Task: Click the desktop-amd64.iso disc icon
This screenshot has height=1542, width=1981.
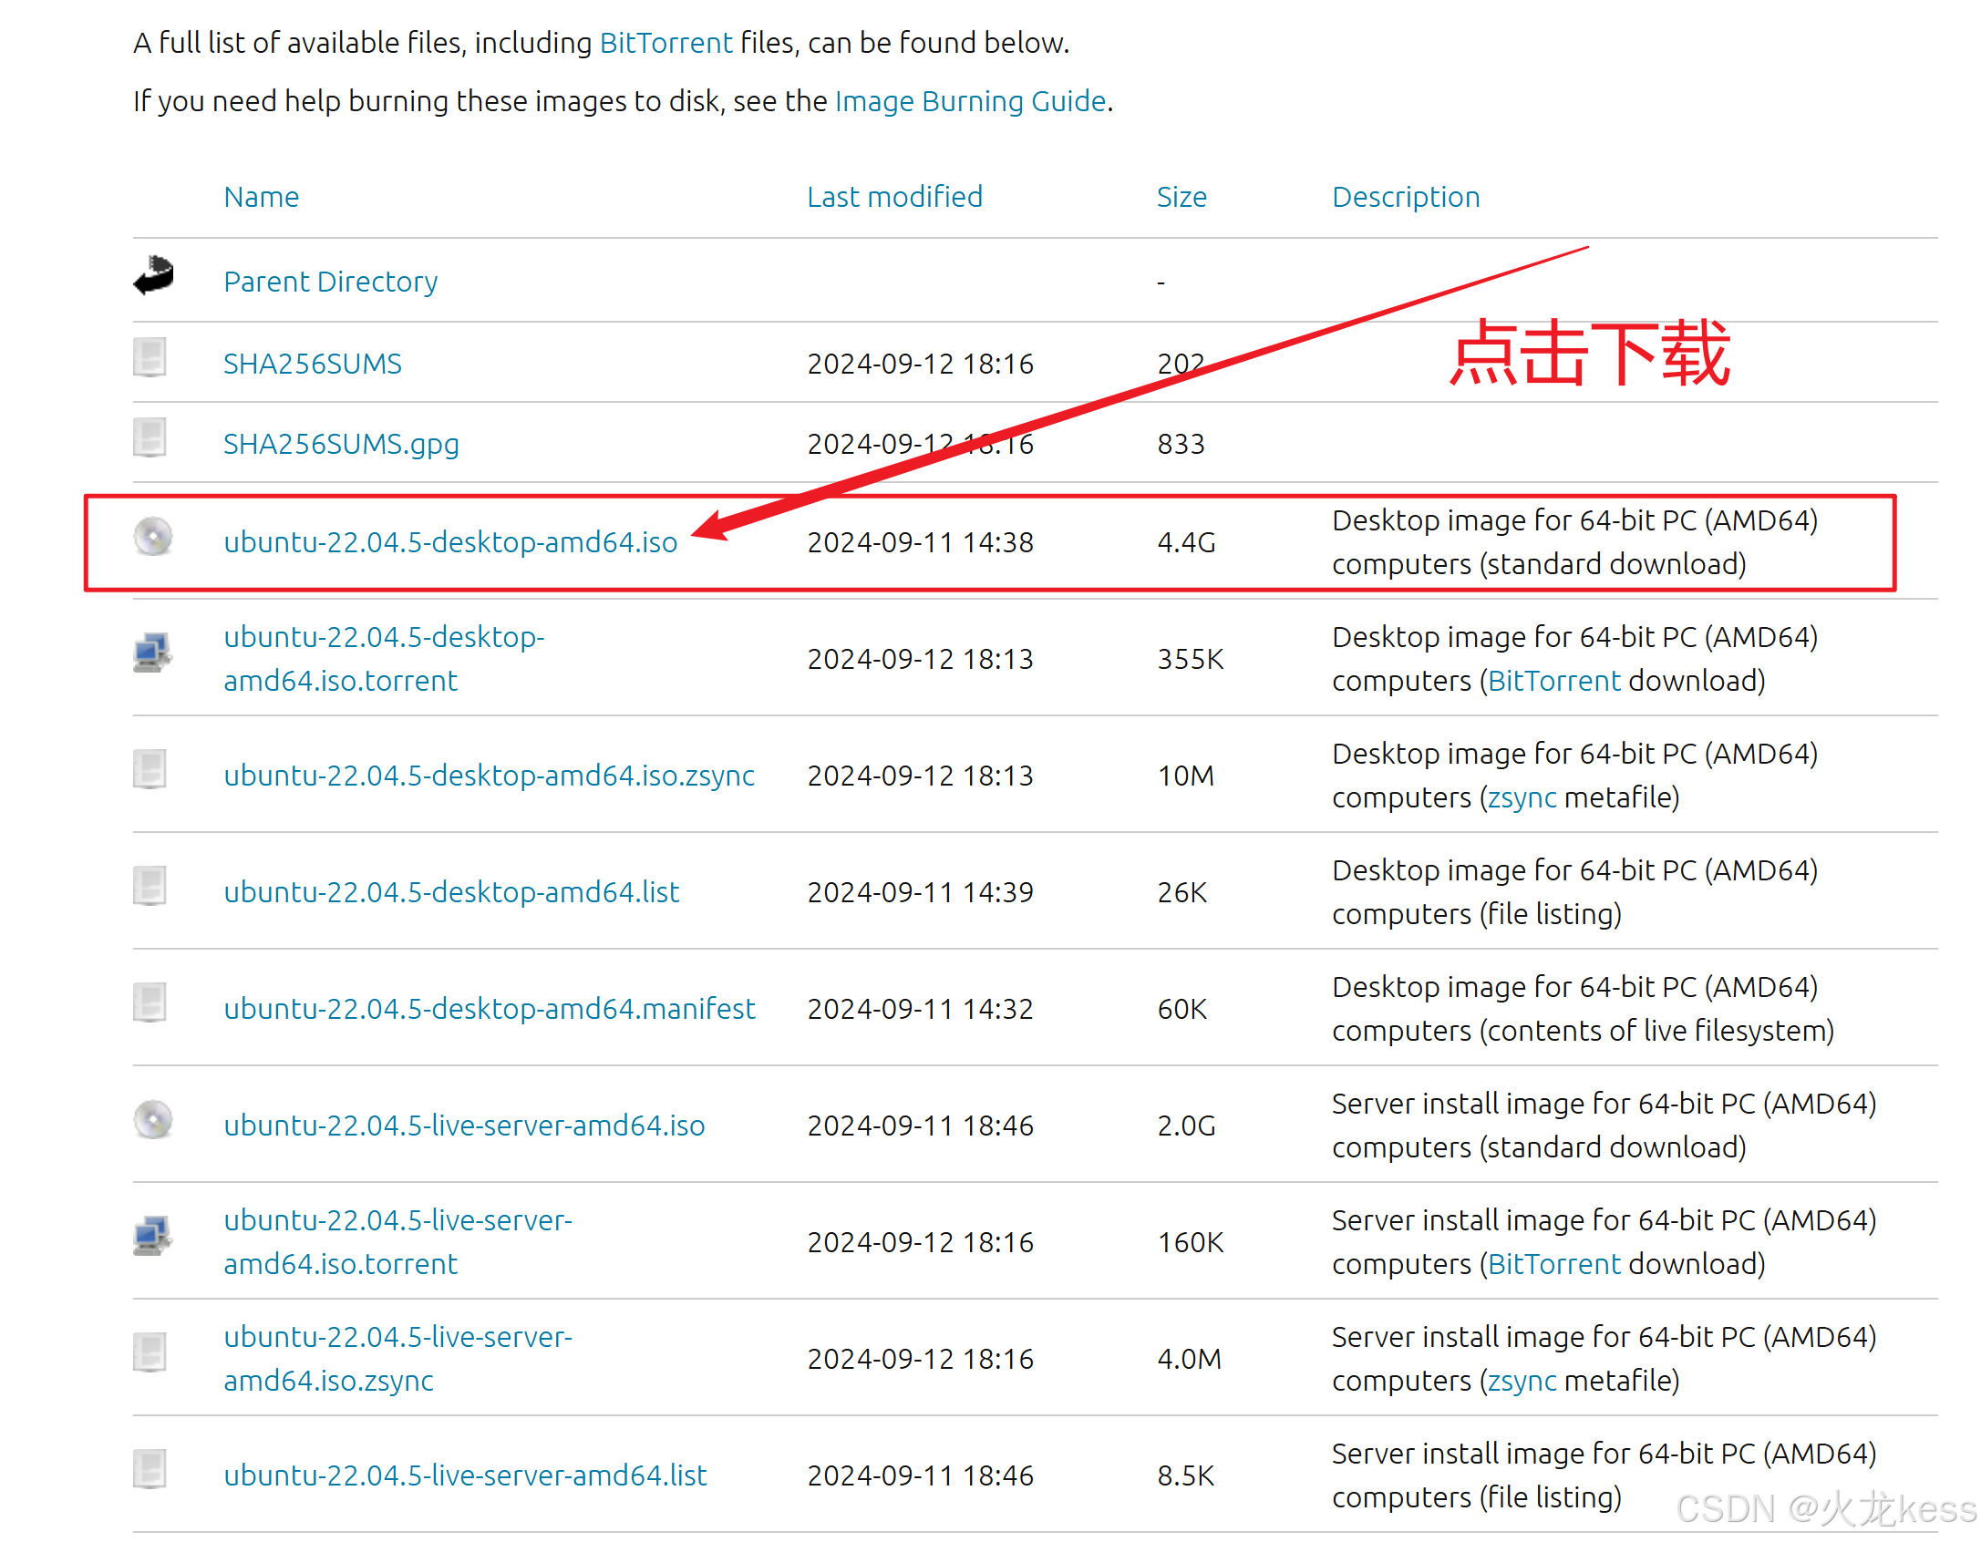Action: pos(153,537)
